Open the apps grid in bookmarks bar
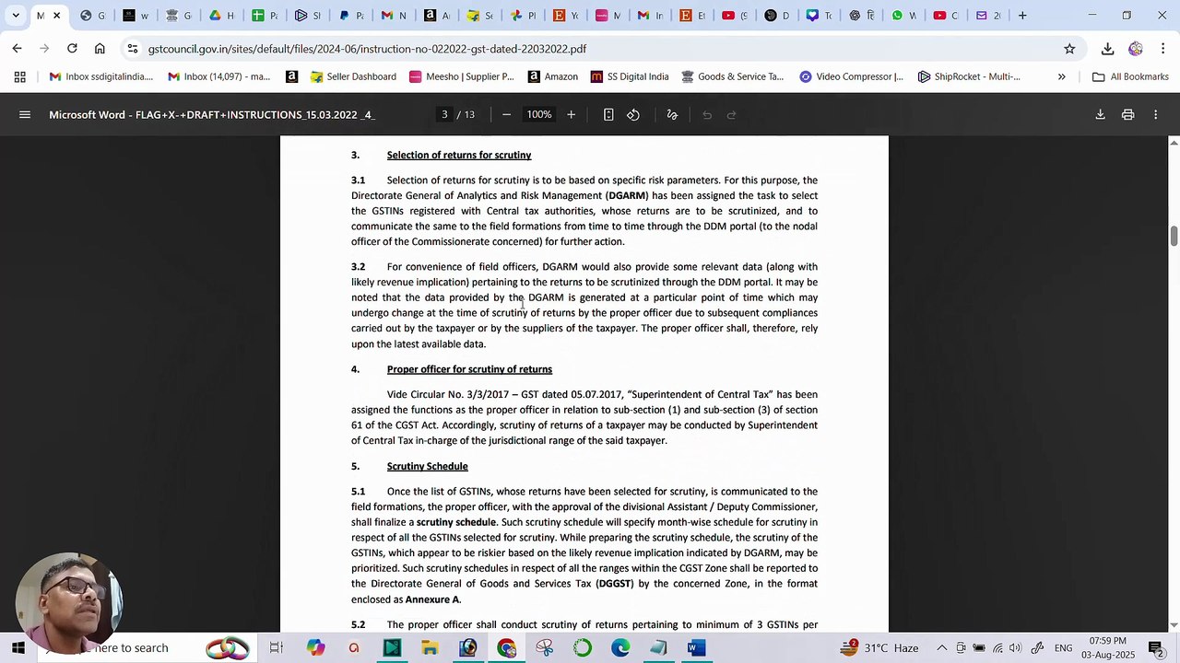Viewport: 1180px width, 663px height. tap(19, 77)
